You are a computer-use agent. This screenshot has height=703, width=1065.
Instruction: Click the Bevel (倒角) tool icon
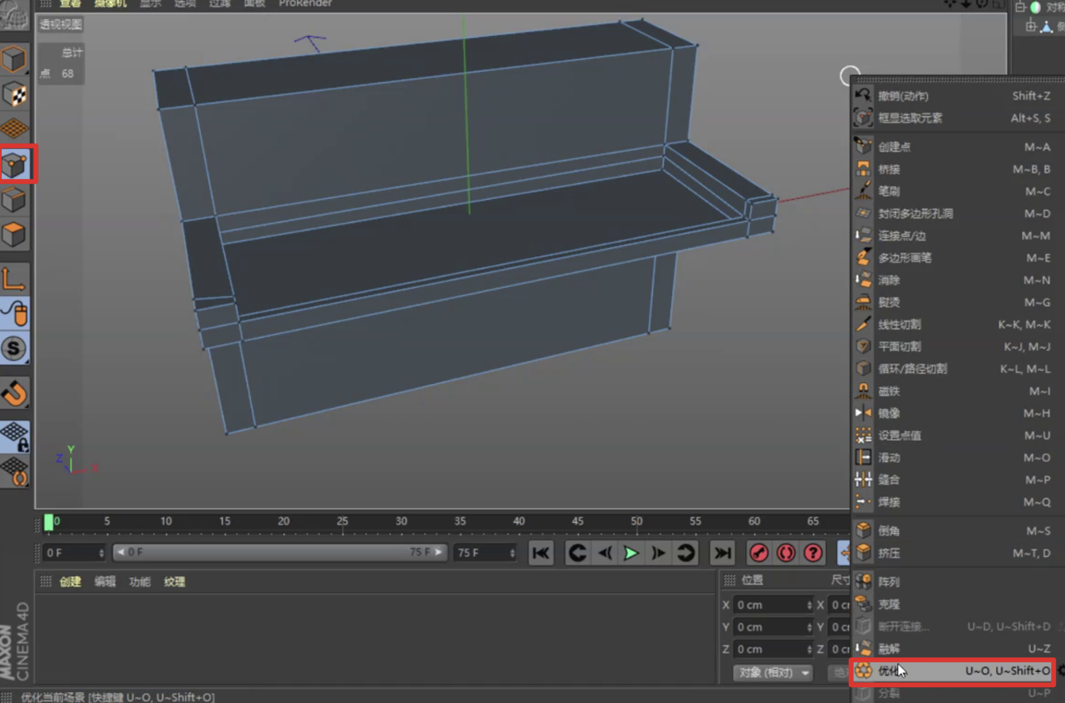863,531
